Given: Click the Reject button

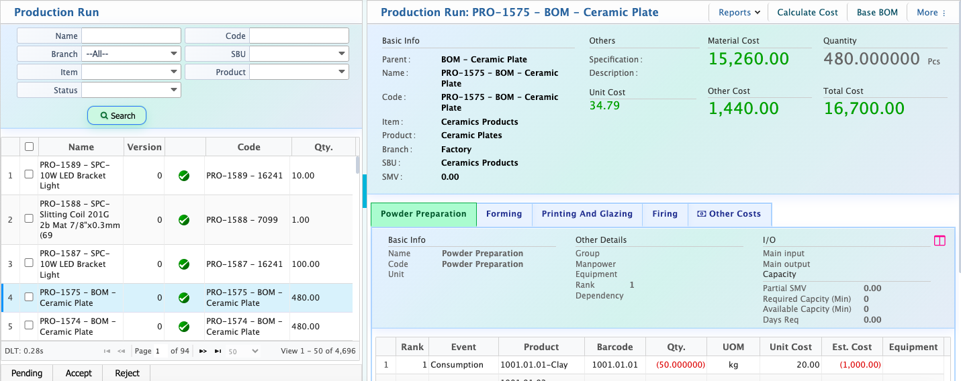Looking at the screenshot, I should pos(127,373).
